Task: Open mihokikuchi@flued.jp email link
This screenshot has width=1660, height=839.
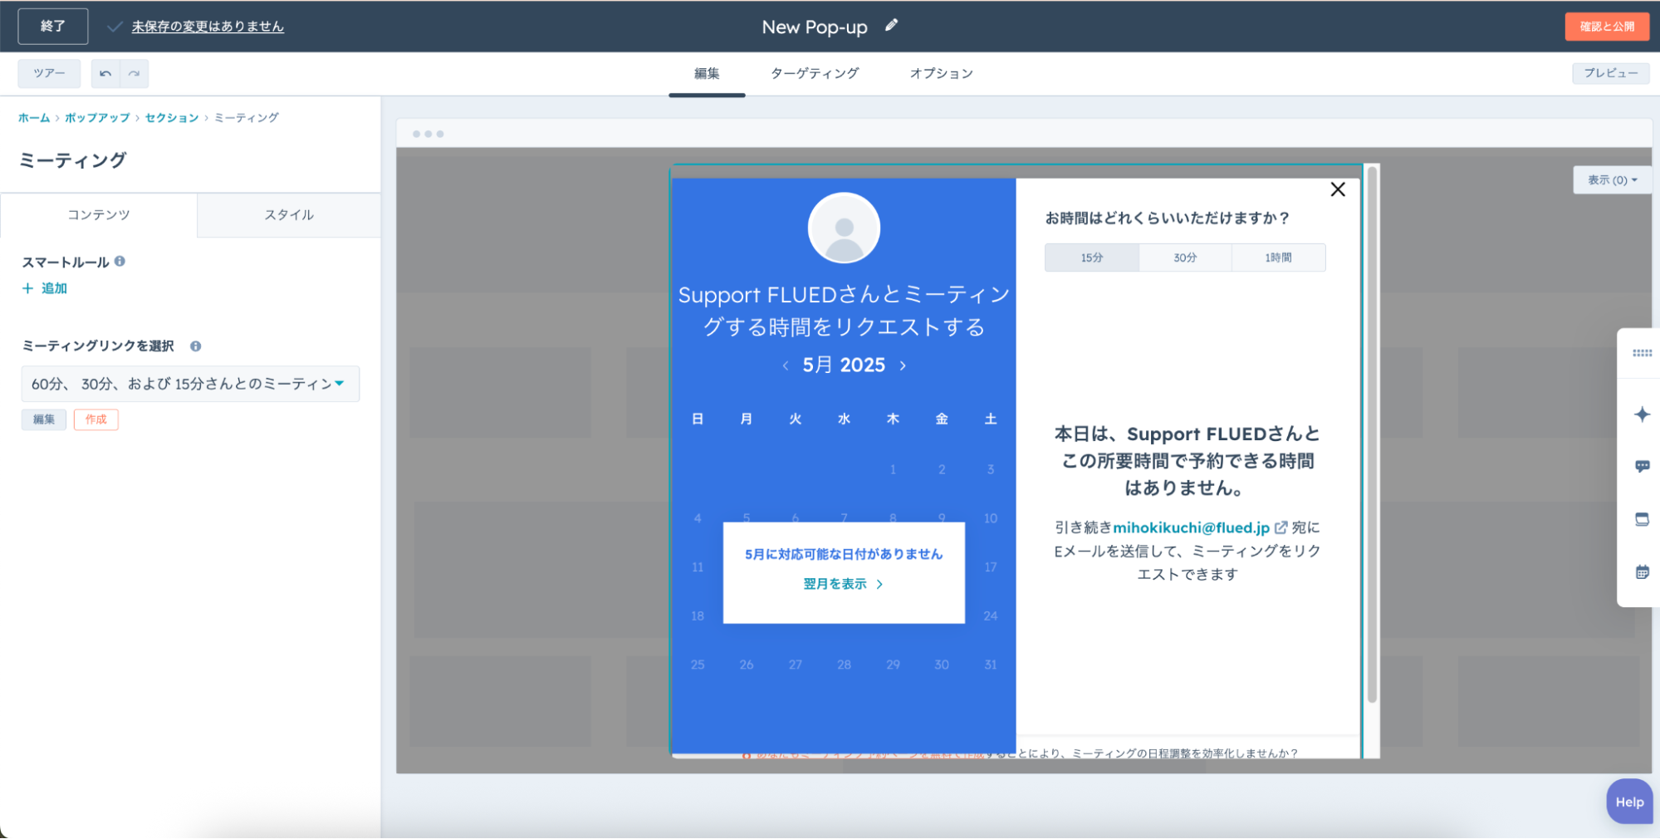Action: tap(1191, 527)
